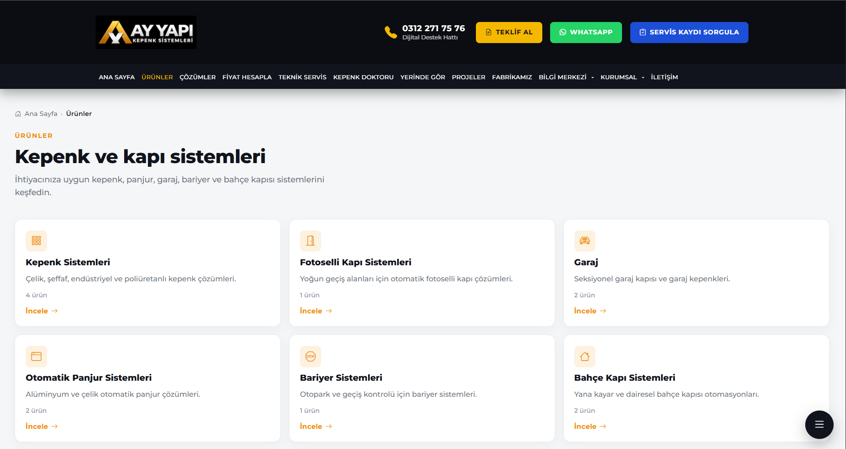Open the Otomatik Panjur Sistemleri card title

tap(88, 378)
